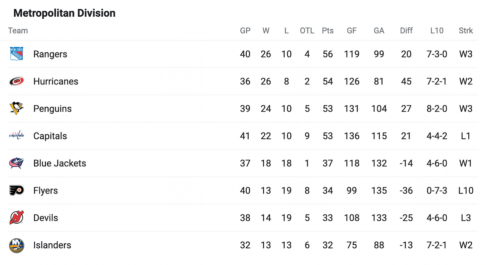Click the GP column header
Image resolution: width=486 pixels, height=265 pixels.
pos(245,31)
